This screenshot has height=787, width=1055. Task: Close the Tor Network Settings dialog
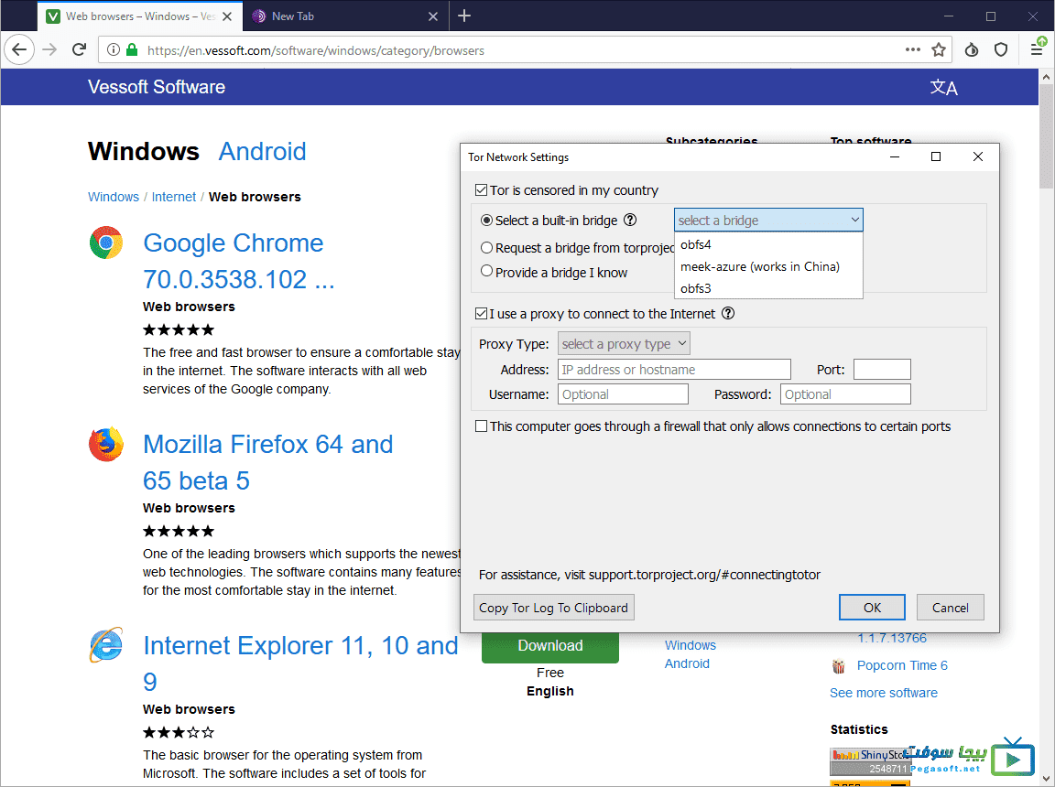pyautogui.click(x=978, y=156)
